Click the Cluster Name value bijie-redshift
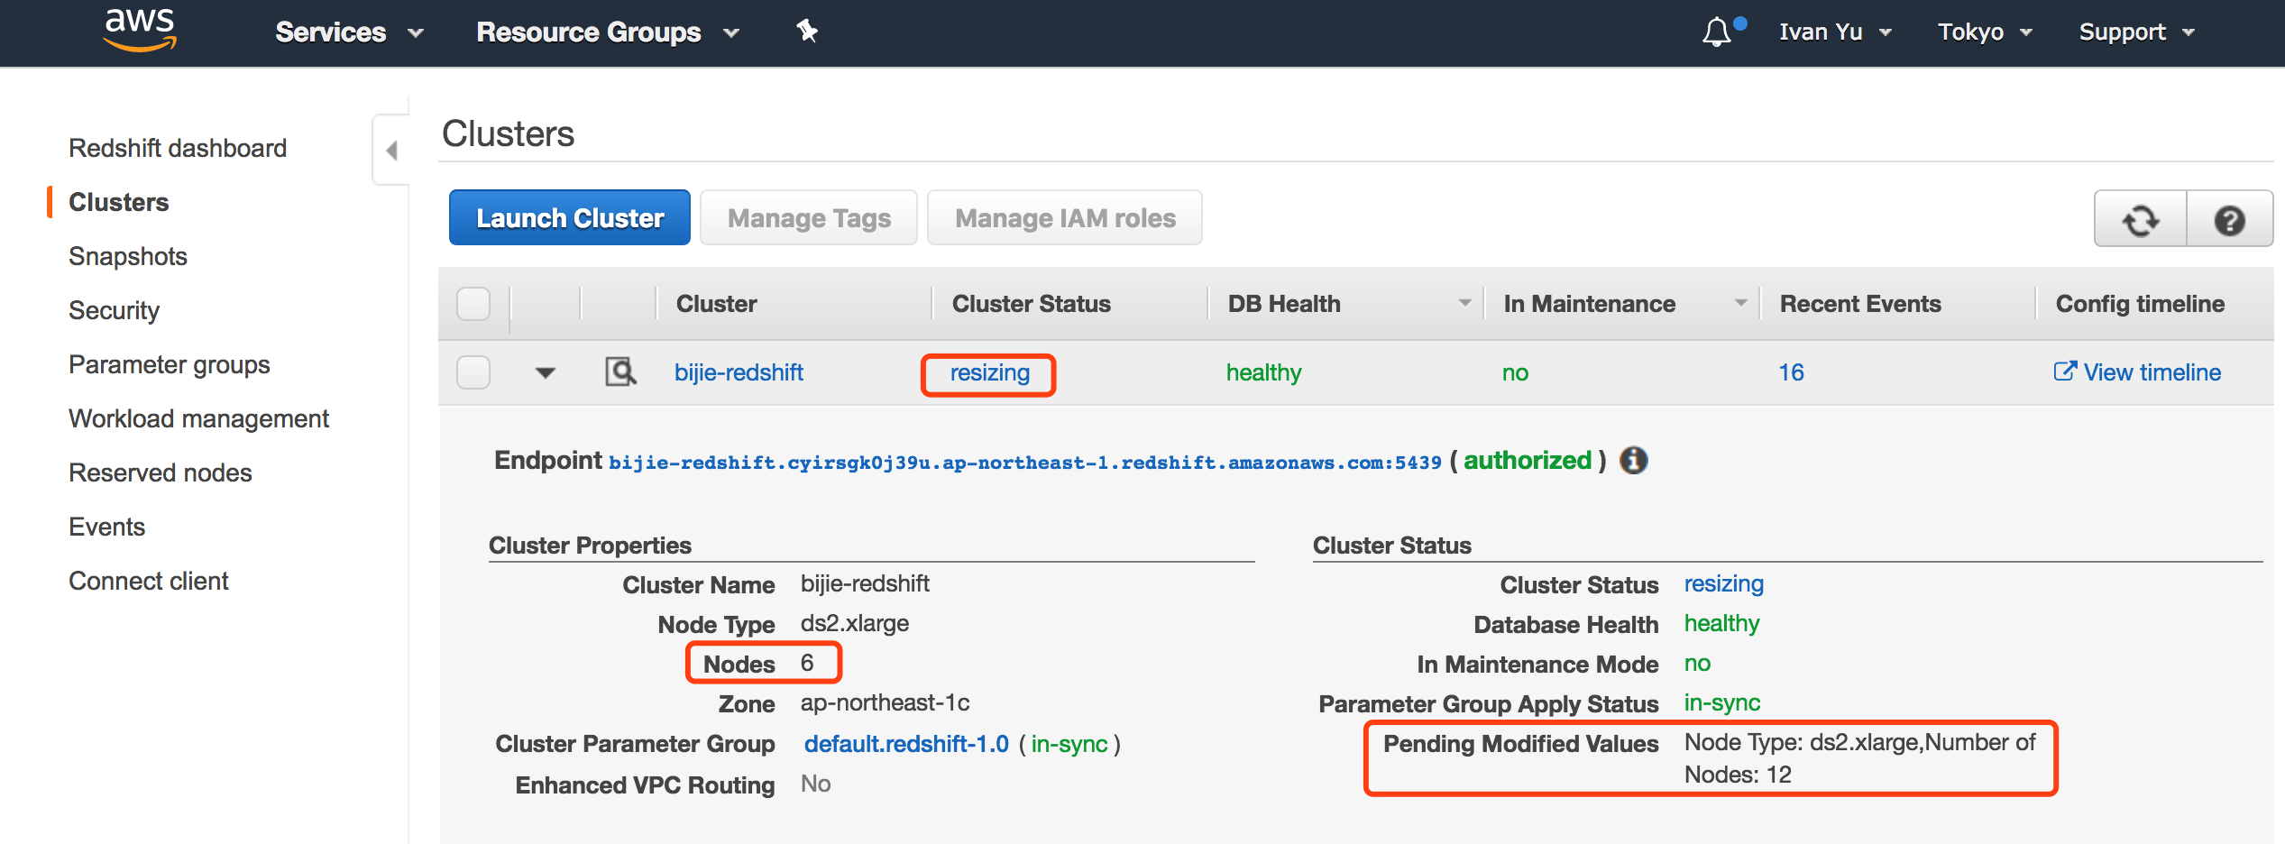Viewport: 2285px width, 844px height. 865,583
